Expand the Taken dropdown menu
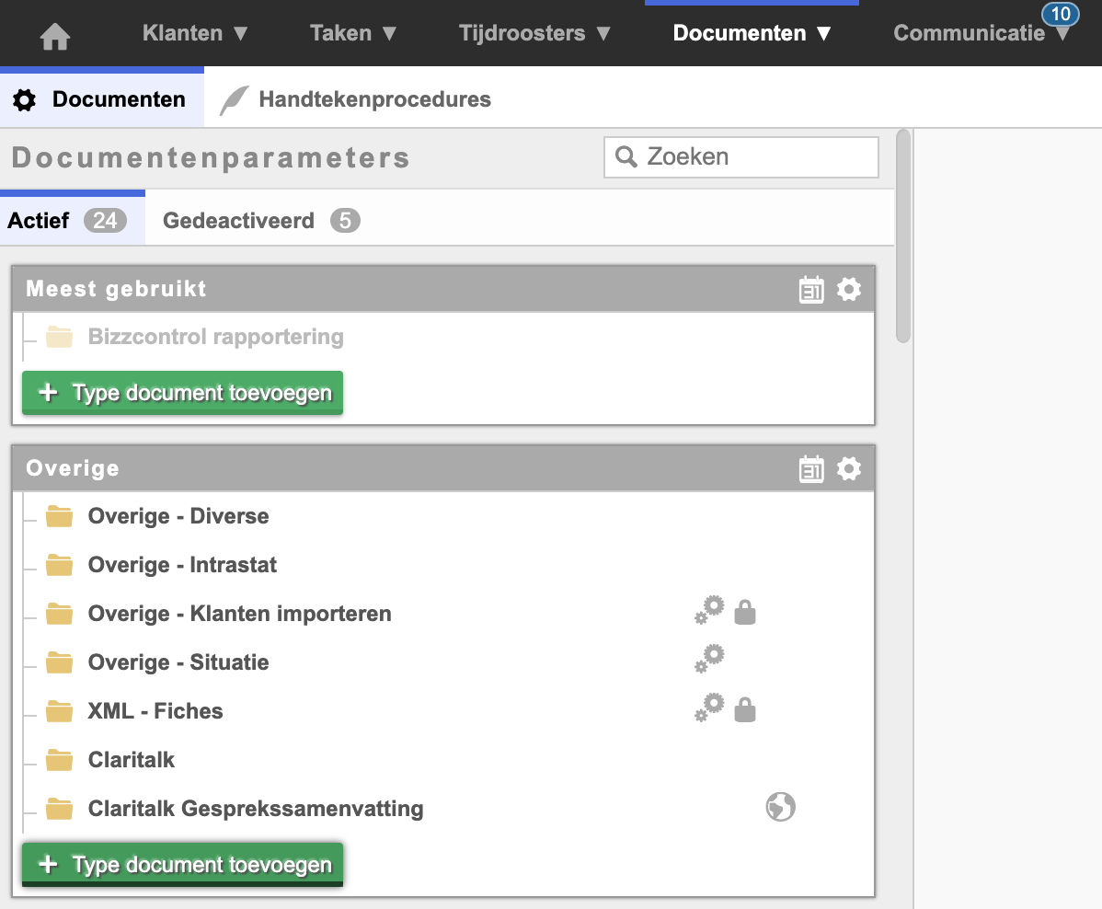The image size is (1102, 909). point(354,34)
